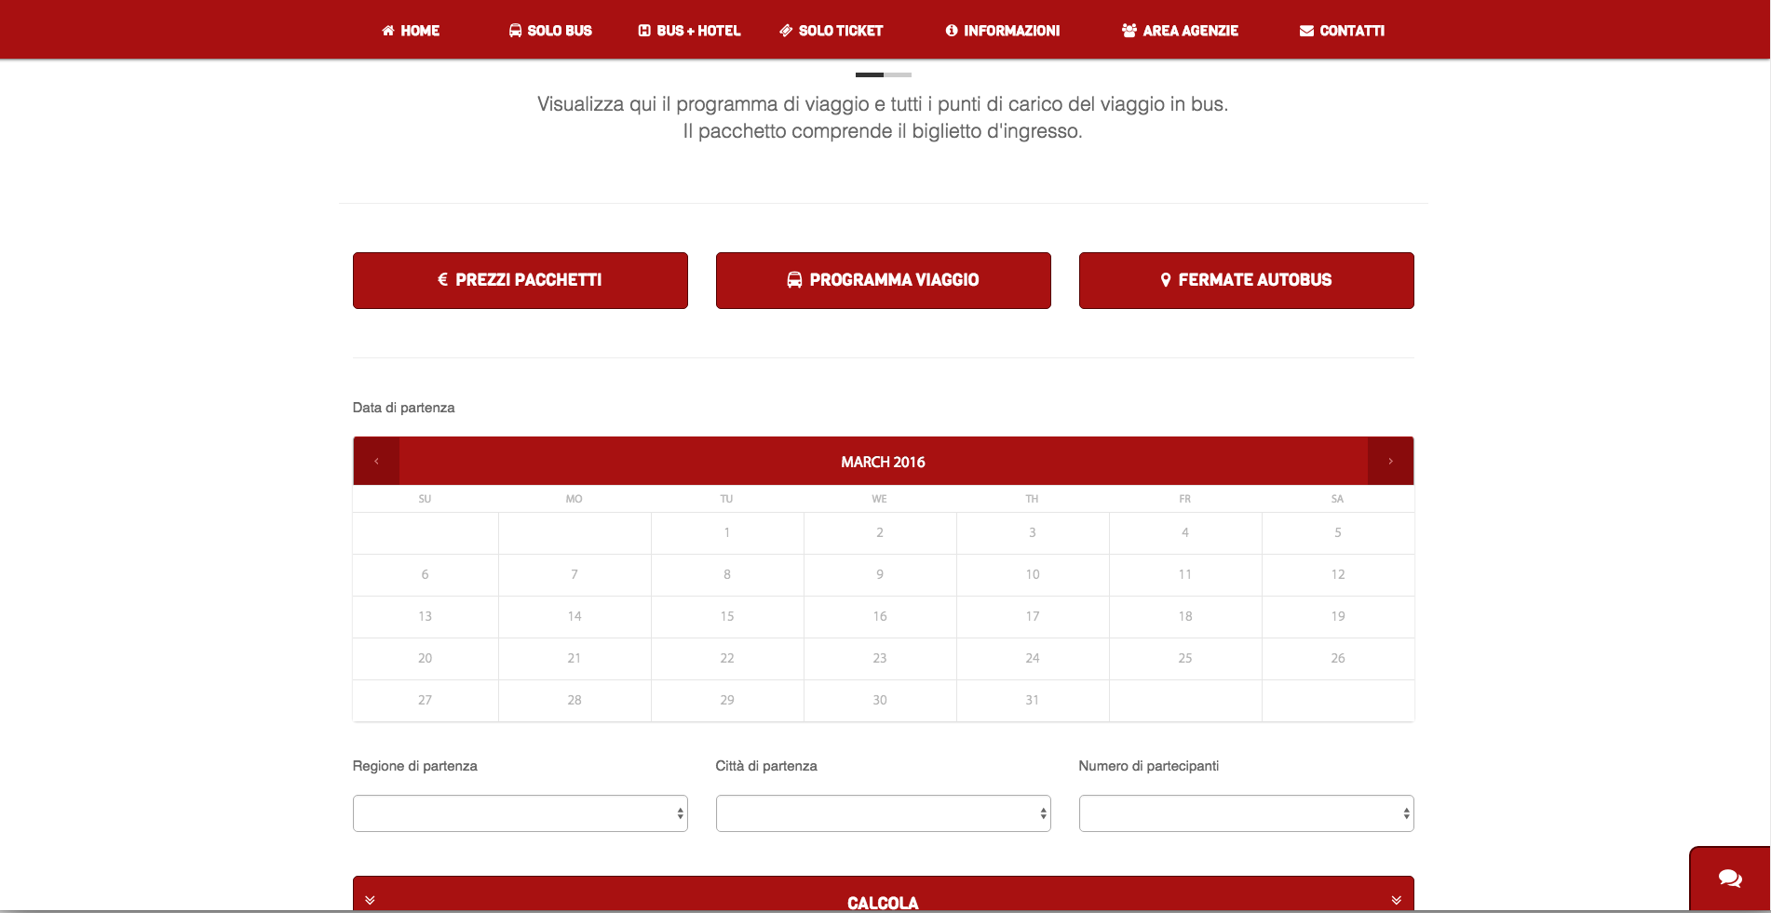Click the CALCOLA bar
The width and height of the screenshot is (1771, 913).
tap(884, 894)
